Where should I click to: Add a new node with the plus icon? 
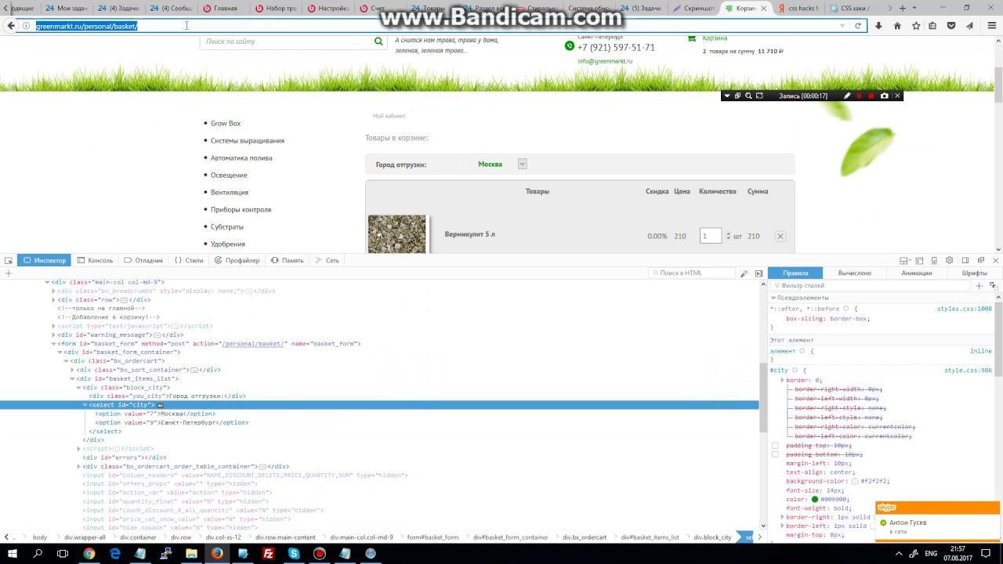pos(9,273)
